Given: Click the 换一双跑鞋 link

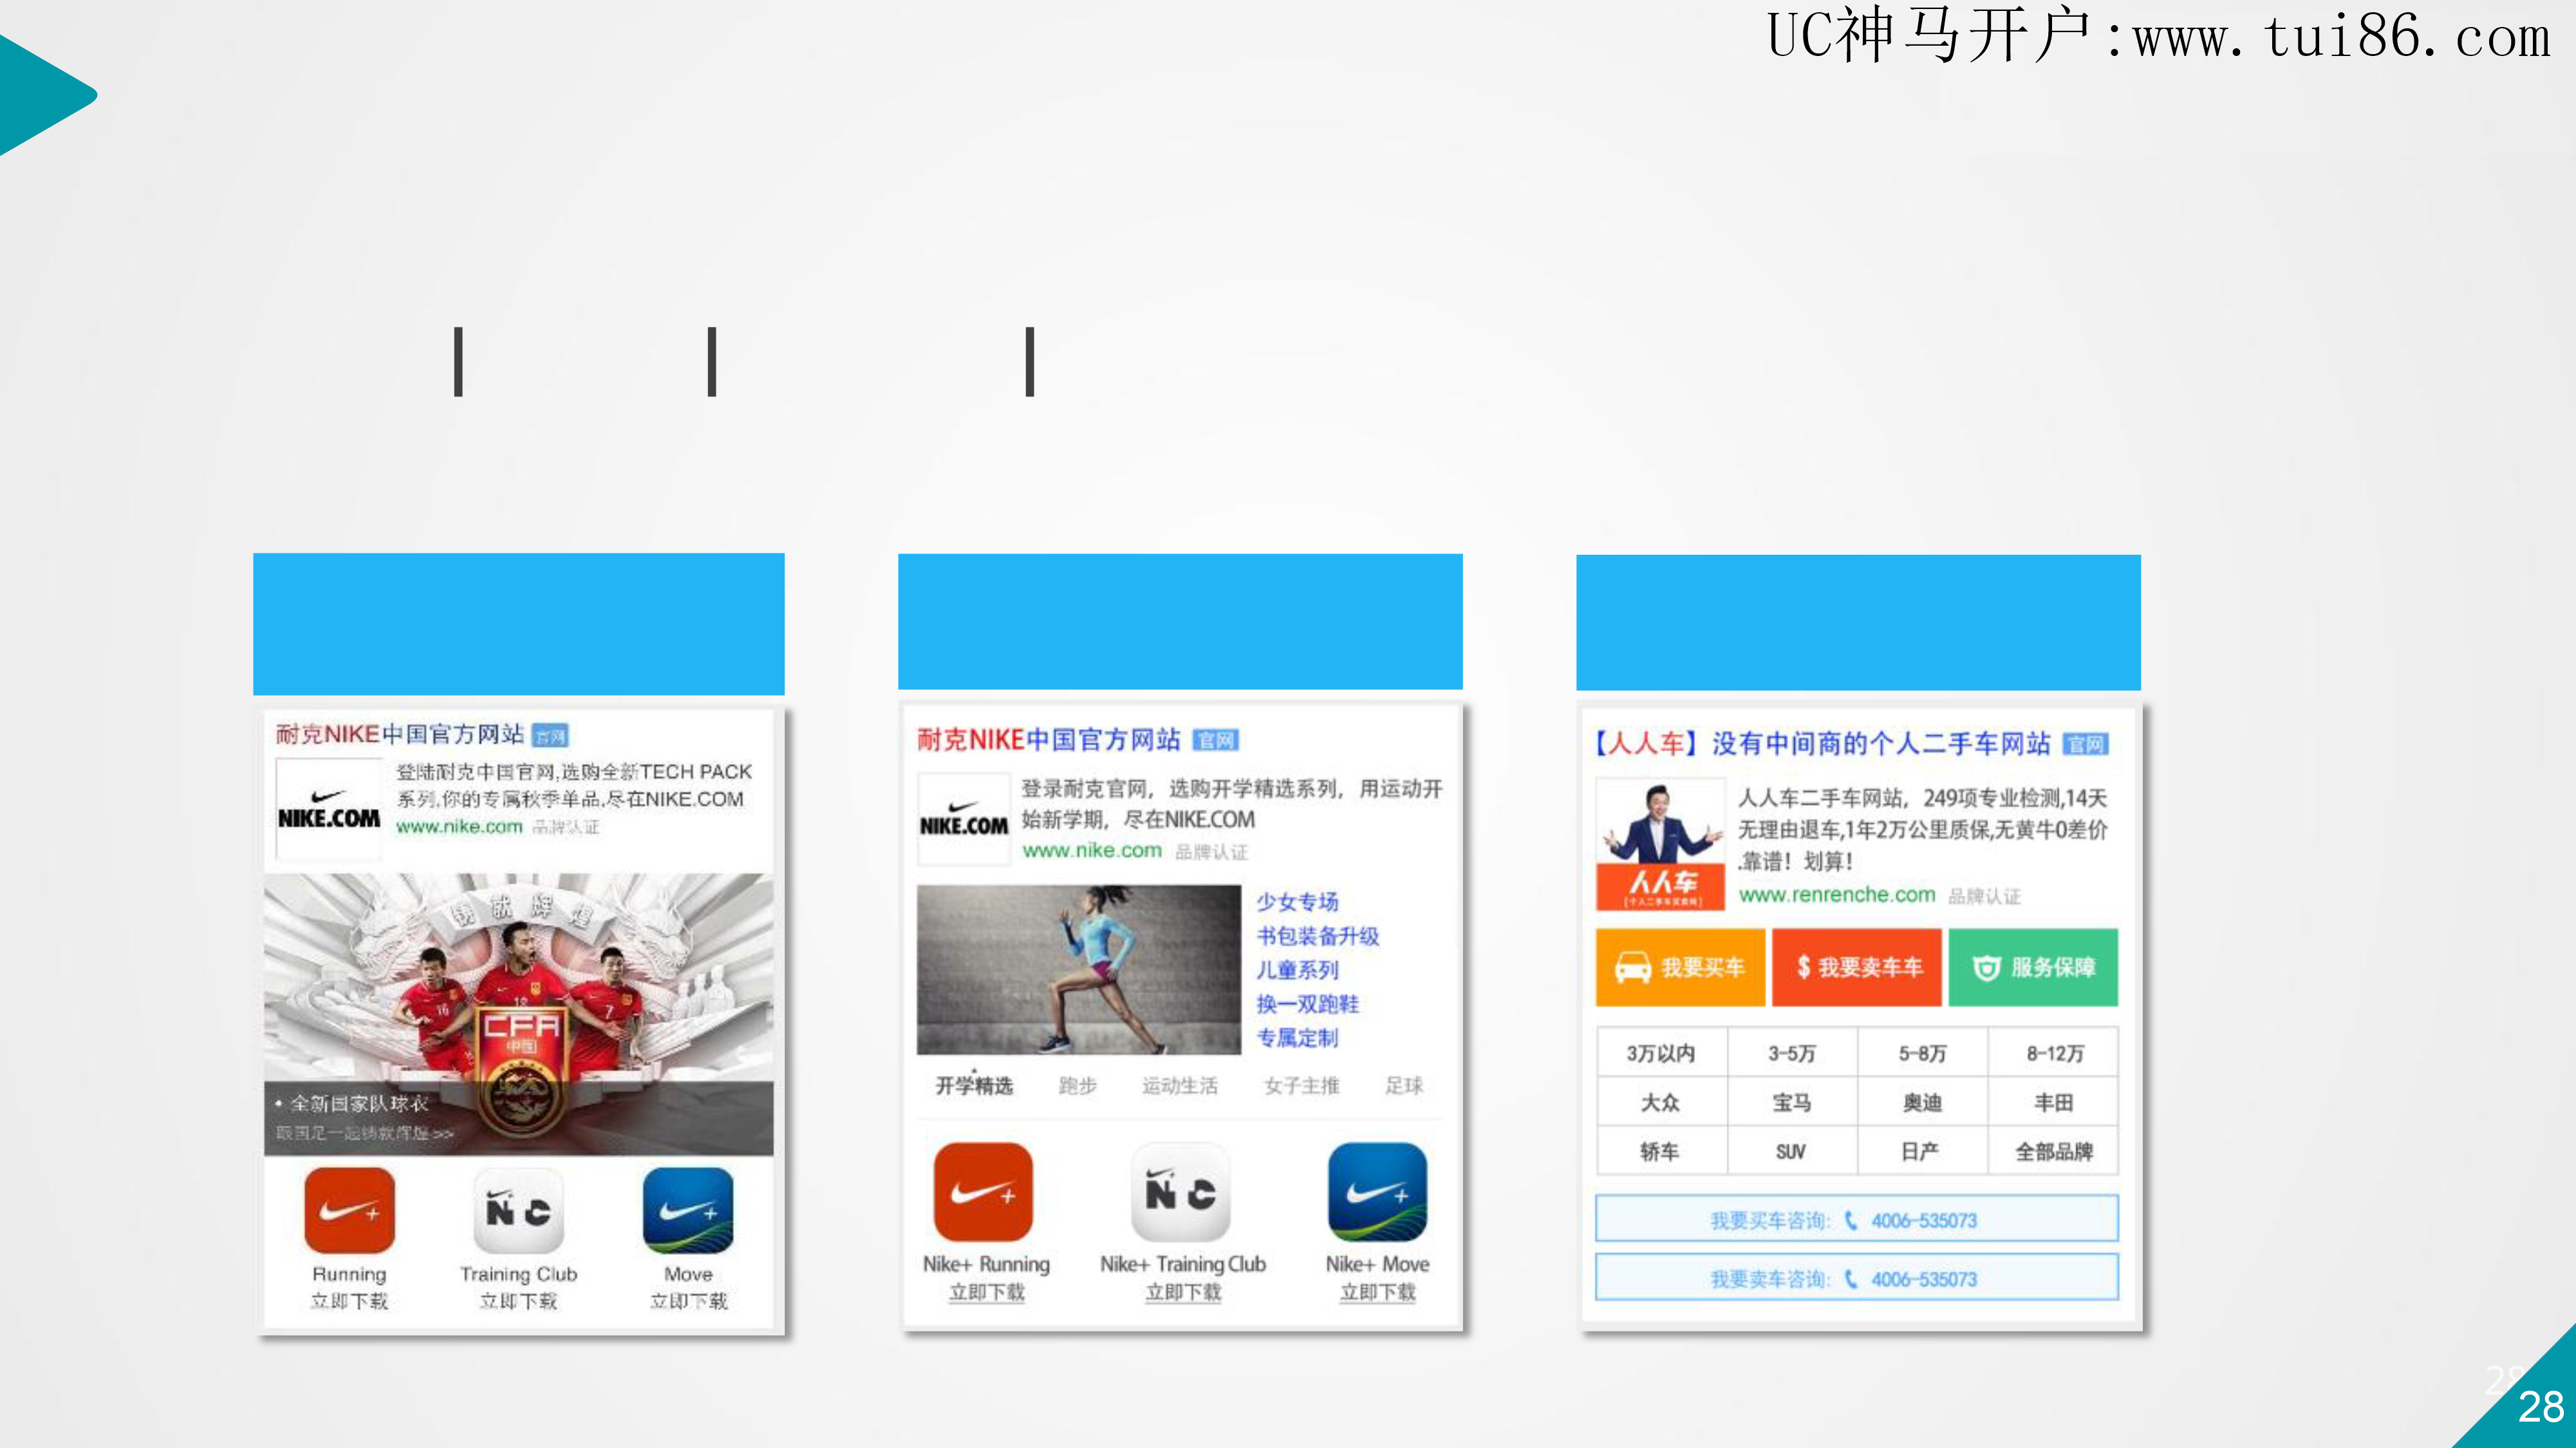Looking at the screenshot, I should (x=1308, y=1004).
